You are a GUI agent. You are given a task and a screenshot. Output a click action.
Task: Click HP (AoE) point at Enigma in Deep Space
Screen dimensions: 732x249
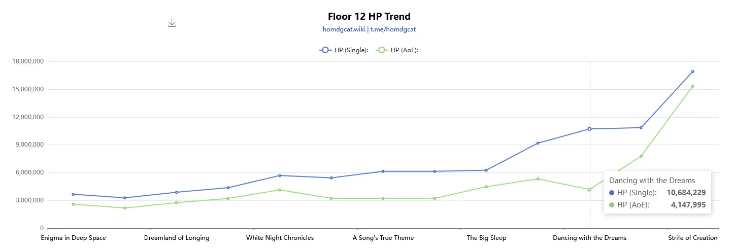pos(73,204)
